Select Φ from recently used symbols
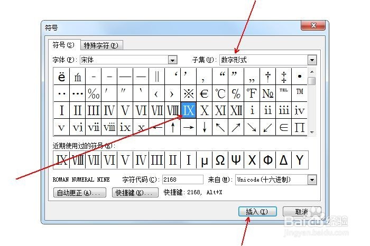 [x=268, y=160]
